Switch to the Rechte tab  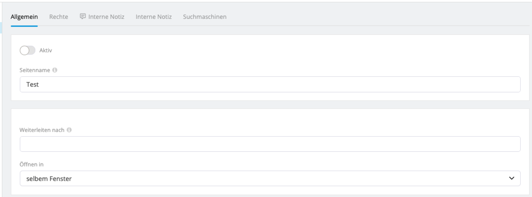click(x=58, y=16)
